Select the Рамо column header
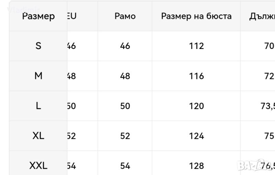 (x=125, y=16)
